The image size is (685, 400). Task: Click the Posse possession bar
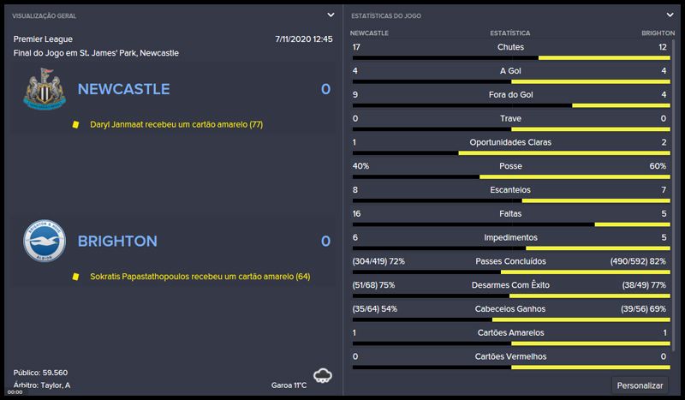pyautogui.click(x=510, y=176)
